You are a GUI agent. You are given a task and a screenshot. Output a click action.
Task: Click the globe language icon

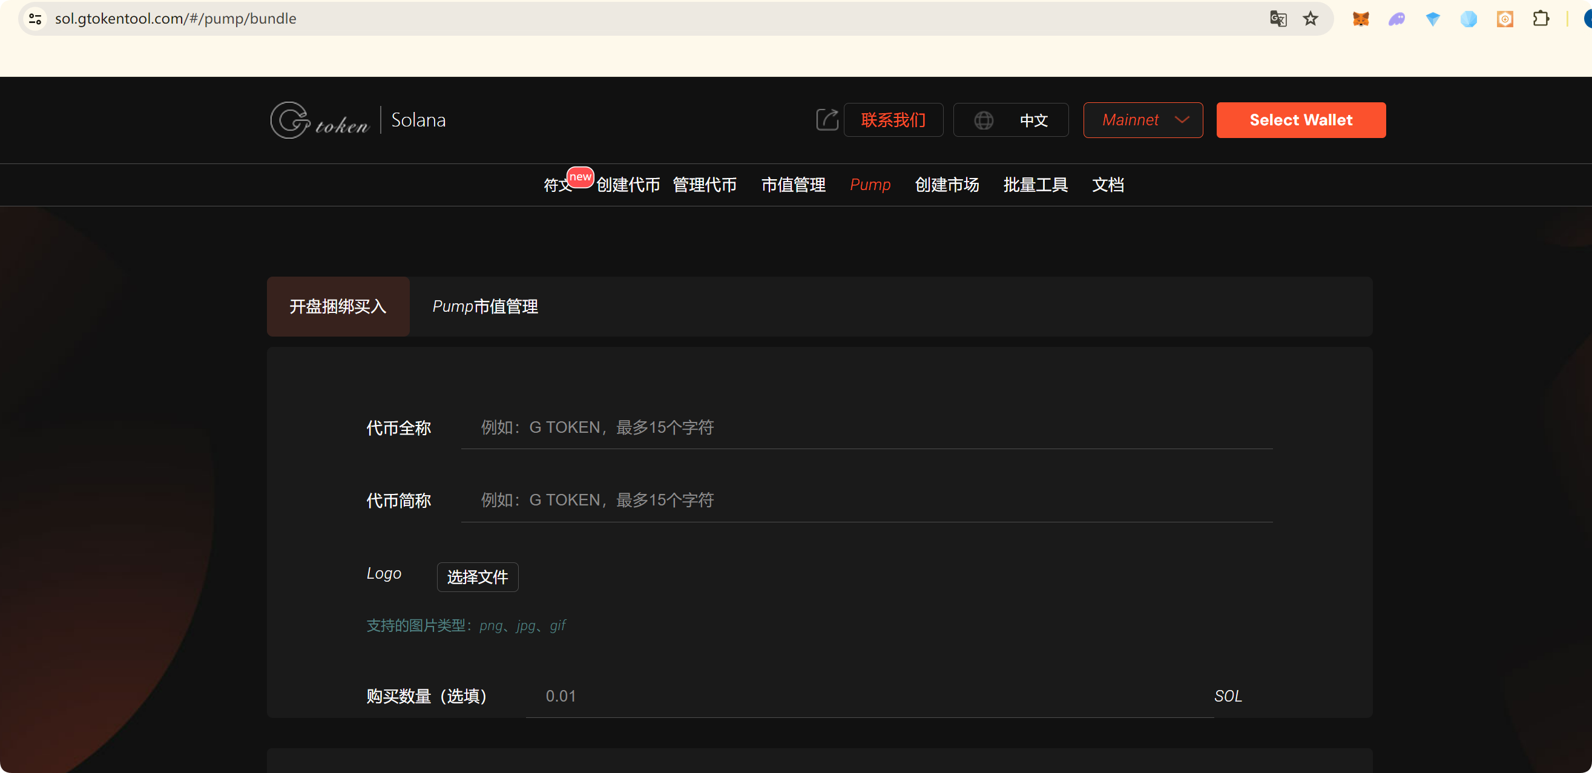point(984,120)
